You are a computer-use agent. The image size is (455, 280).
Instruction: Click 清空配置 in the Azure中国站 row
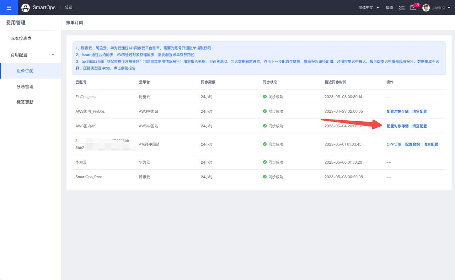coord(431,144)
